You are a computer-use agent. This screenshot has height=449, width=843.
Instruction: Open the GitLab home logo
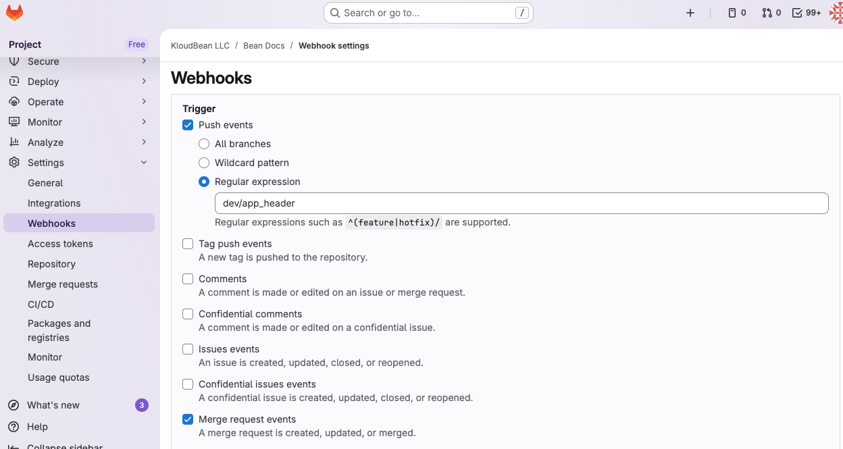coord(14,12)
